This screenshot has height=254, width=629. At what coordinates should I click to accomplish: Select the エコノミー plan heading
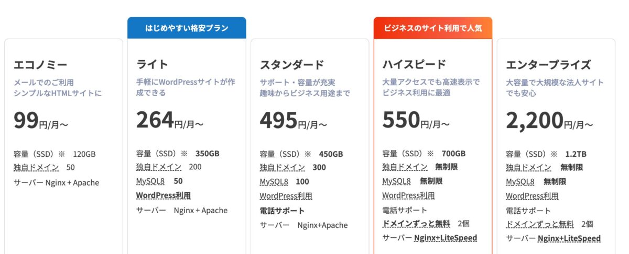40,65
